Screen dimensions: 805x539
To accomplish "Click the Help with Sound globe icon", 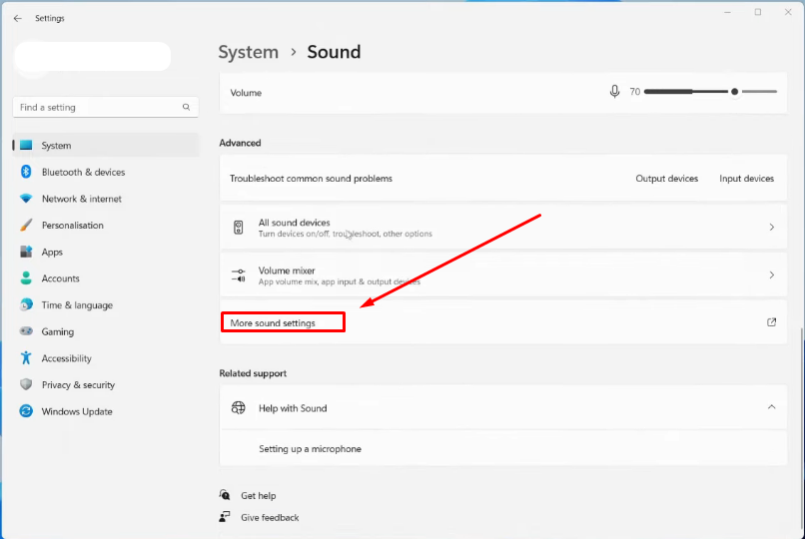I will click(x=239, y=407).
